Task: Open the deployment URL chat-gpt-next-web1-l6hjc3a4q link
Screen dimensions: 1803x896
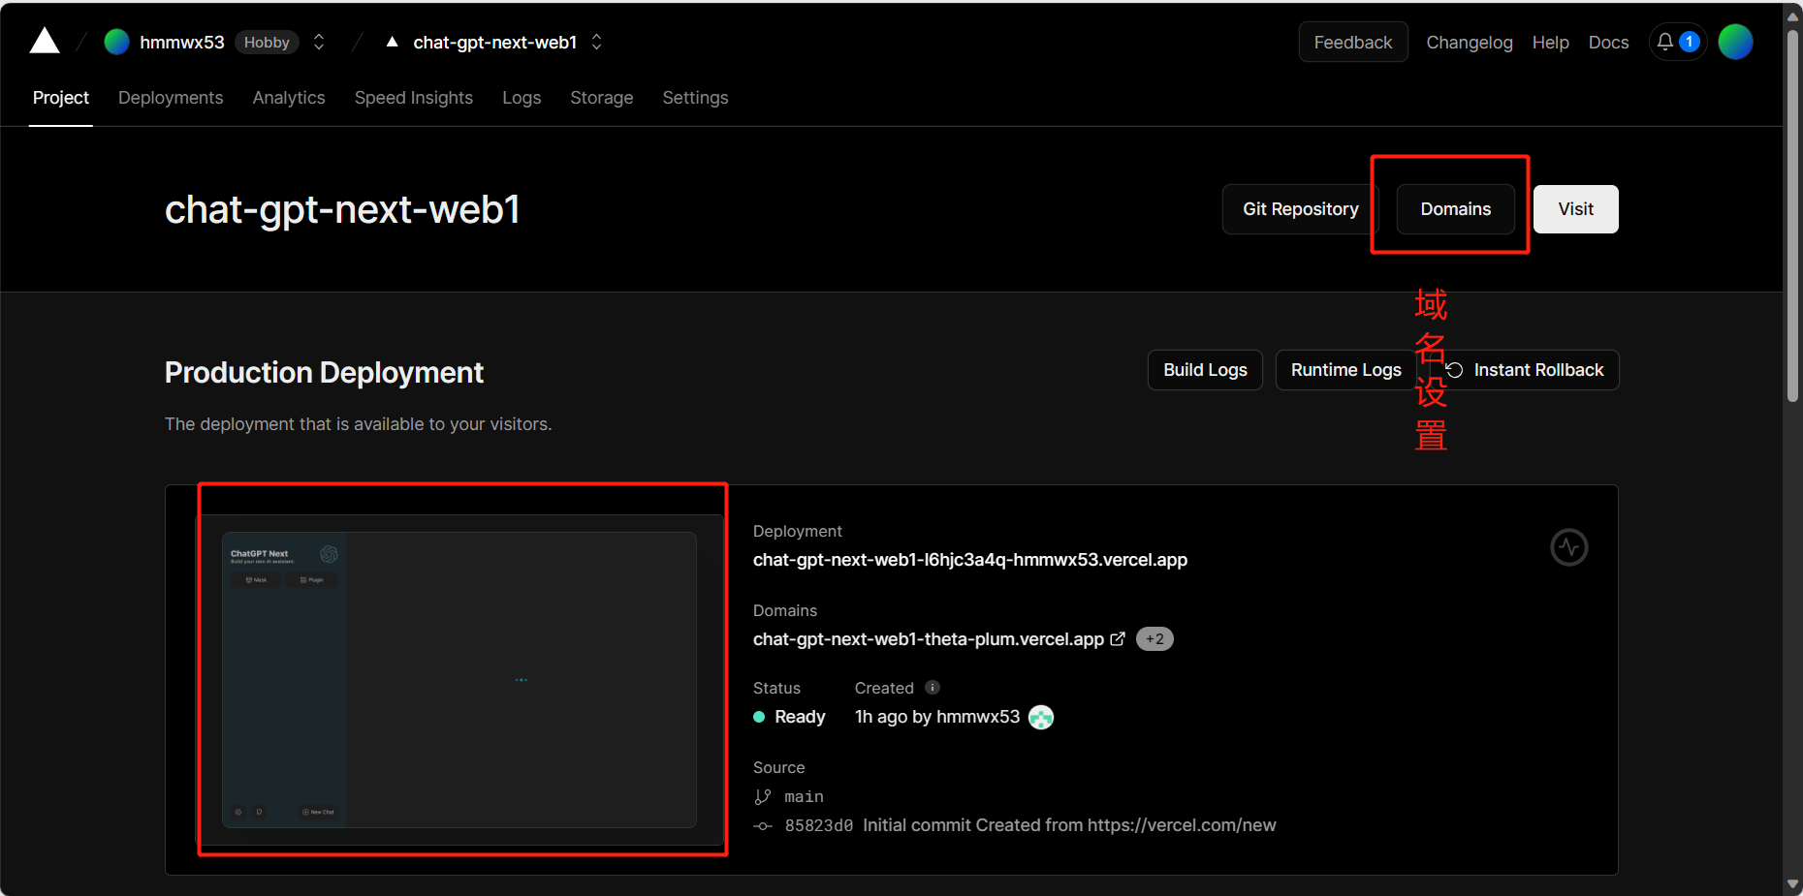Action: tap(970, 560)
